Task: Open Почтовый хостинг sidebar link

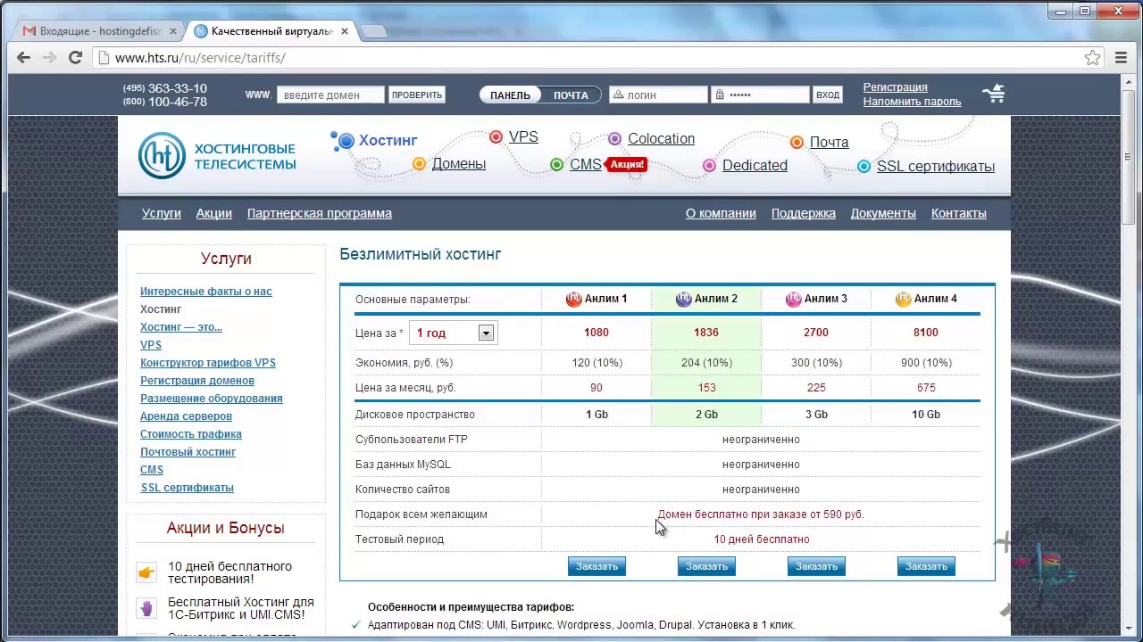Action: pos(188,452)
